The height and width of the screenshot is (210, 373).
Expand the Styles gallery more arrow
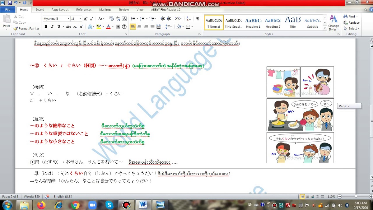[325, 29]
